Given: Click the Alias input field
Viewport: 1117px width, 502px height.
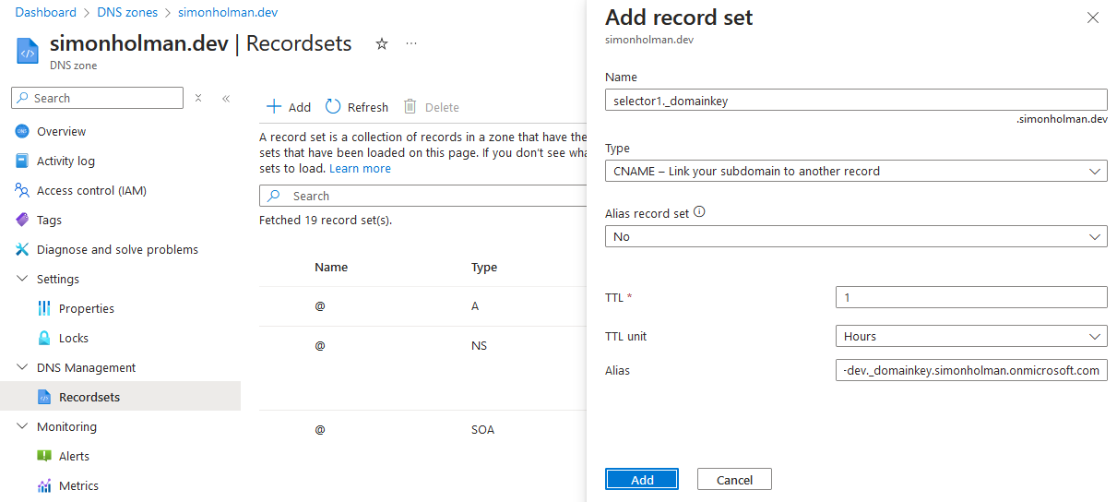Looking at the screenshot, I should (971, 370).
